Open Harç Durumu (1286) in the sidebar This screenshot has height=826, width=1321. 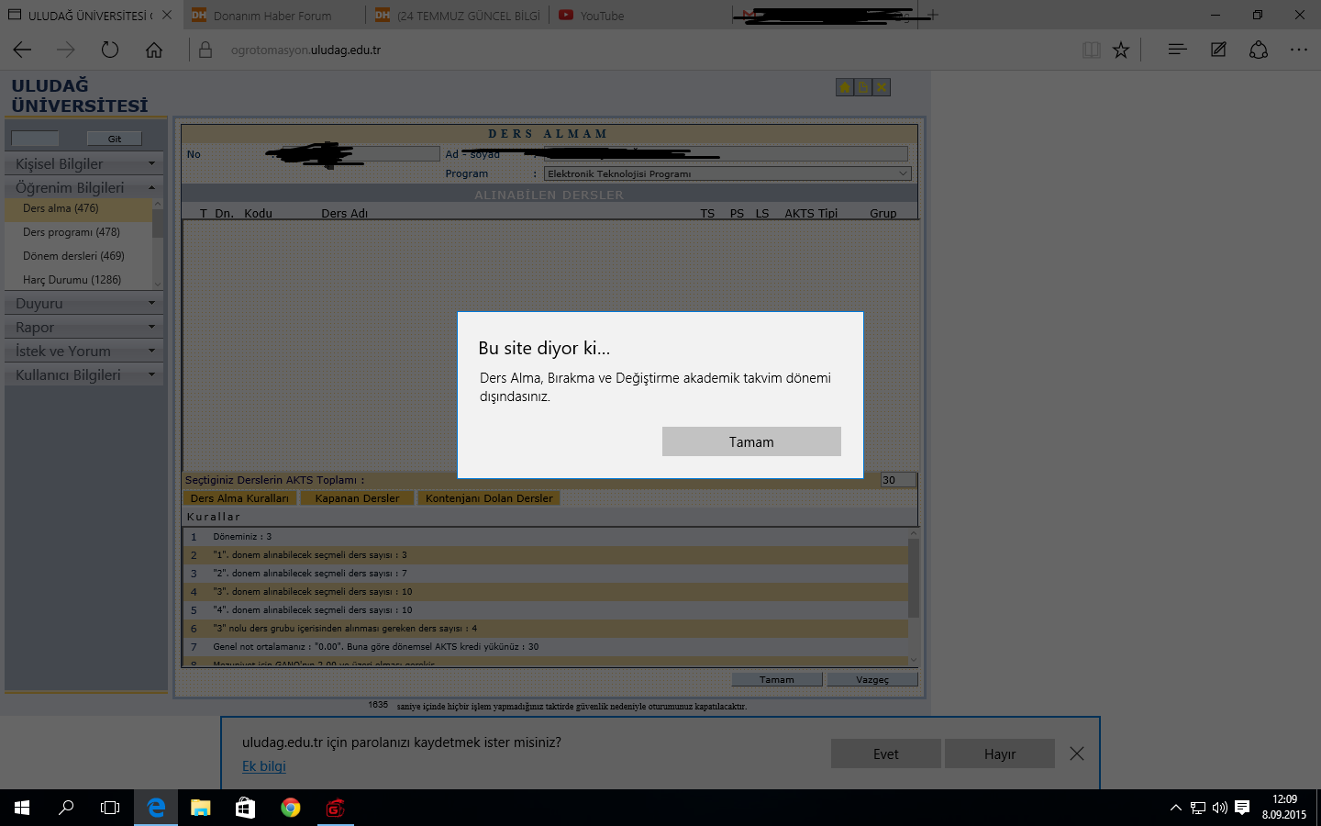79,280
